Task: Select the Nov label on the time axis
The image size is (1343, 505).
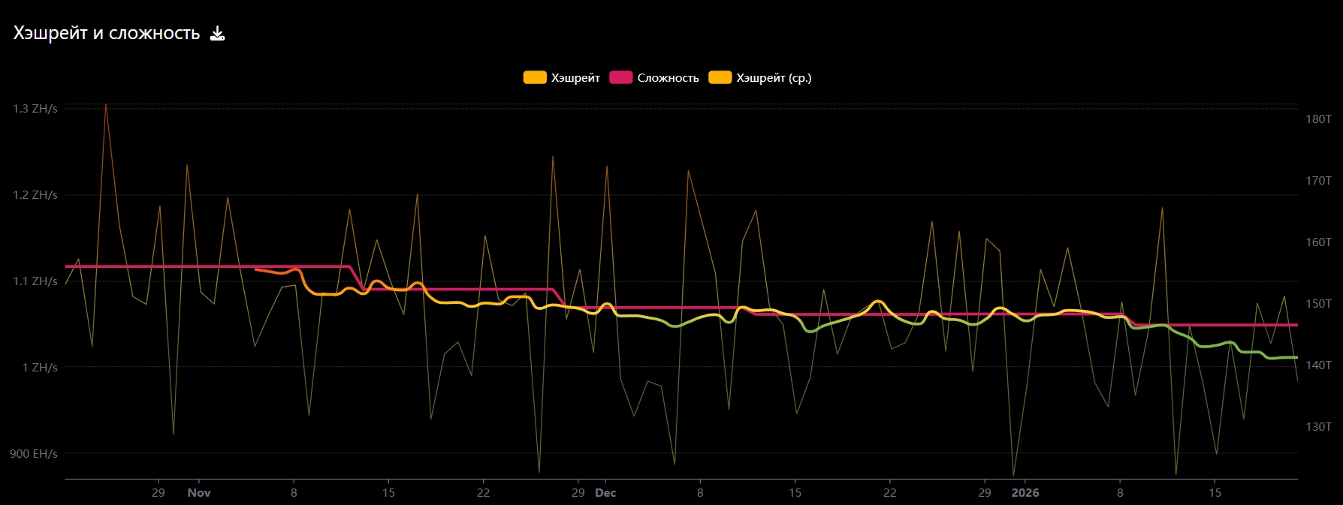Action: pyautogui.click(x=199, y=493)
